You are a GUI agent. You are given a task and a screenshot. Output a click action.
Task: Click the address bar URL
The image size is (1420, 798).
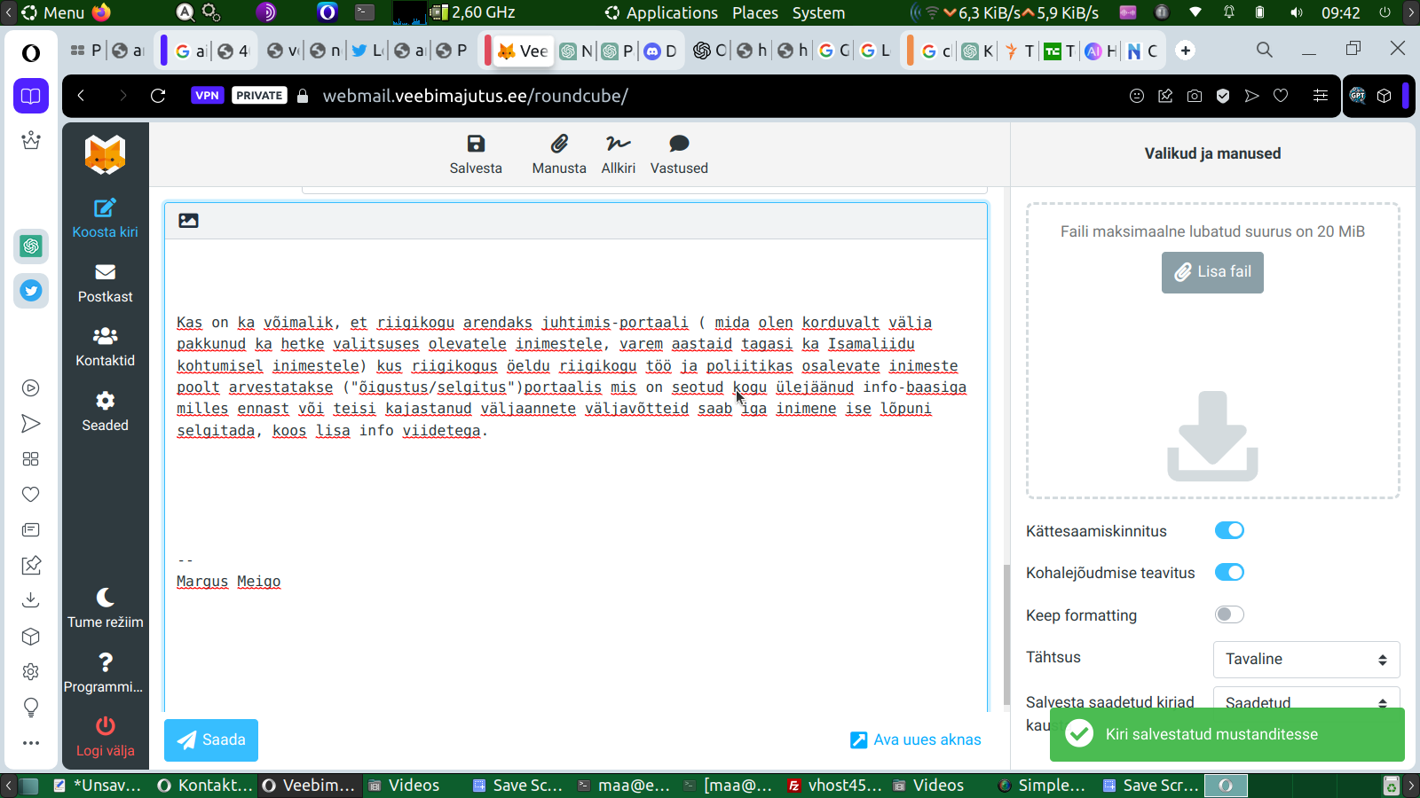tap(476, 96)
